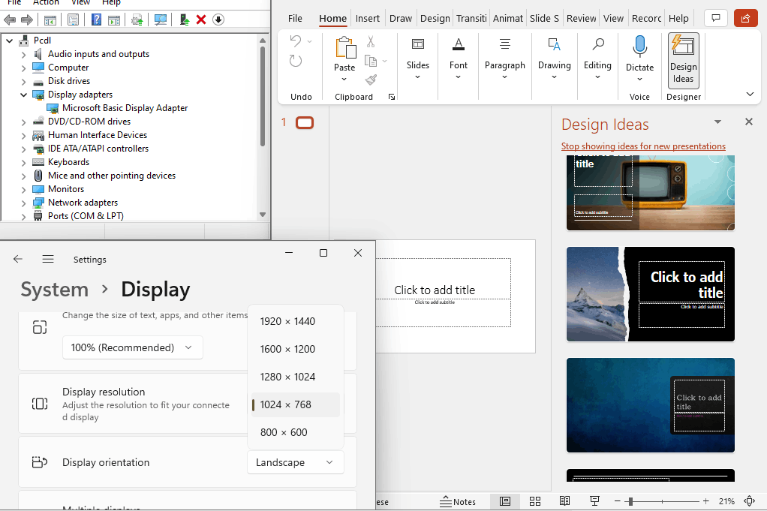This screenshot has width=767, height=511.
Task: Open the 100% (Recommended) scale dropdown
Action: click(x=132, y=347)
